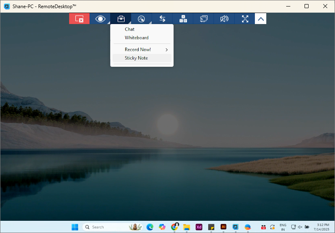Click the Windows Start button
The width and height of the screenshot is (335, 233).
(x=75, y=227)
